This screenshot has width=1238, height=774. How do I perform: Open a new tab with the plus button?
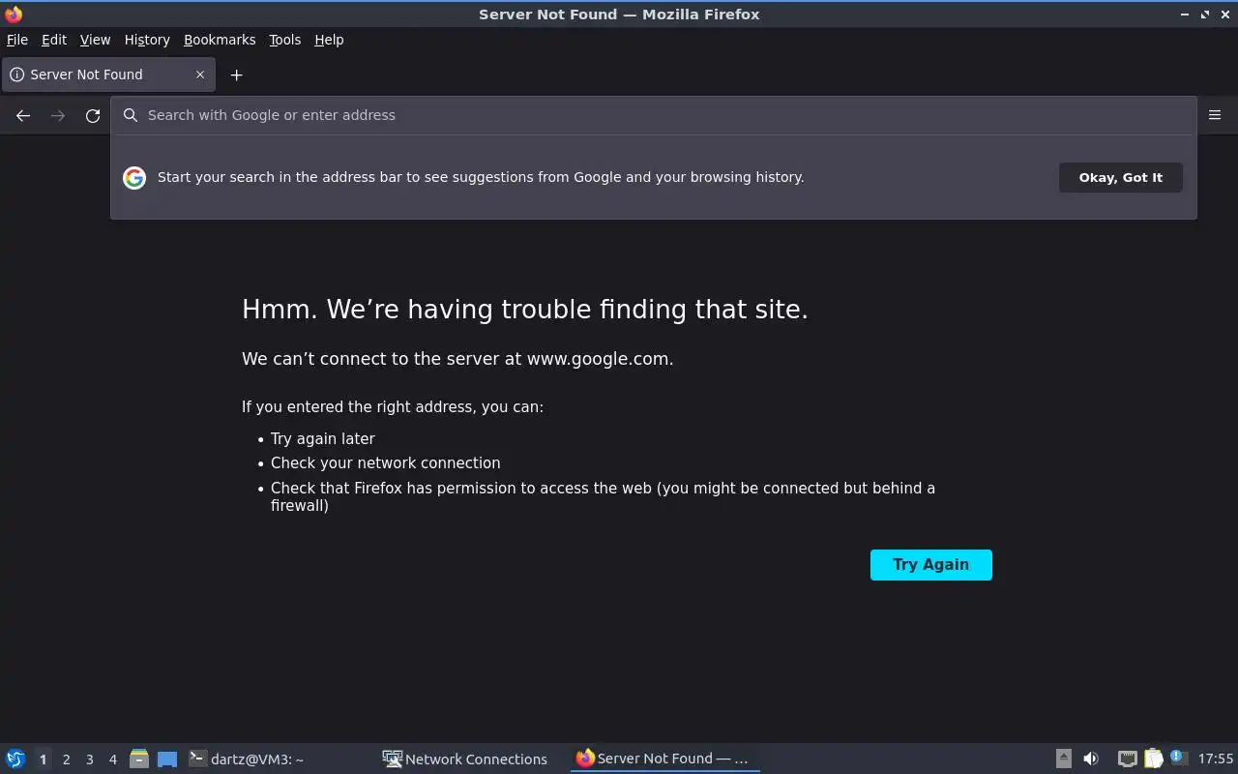[236, 74]
